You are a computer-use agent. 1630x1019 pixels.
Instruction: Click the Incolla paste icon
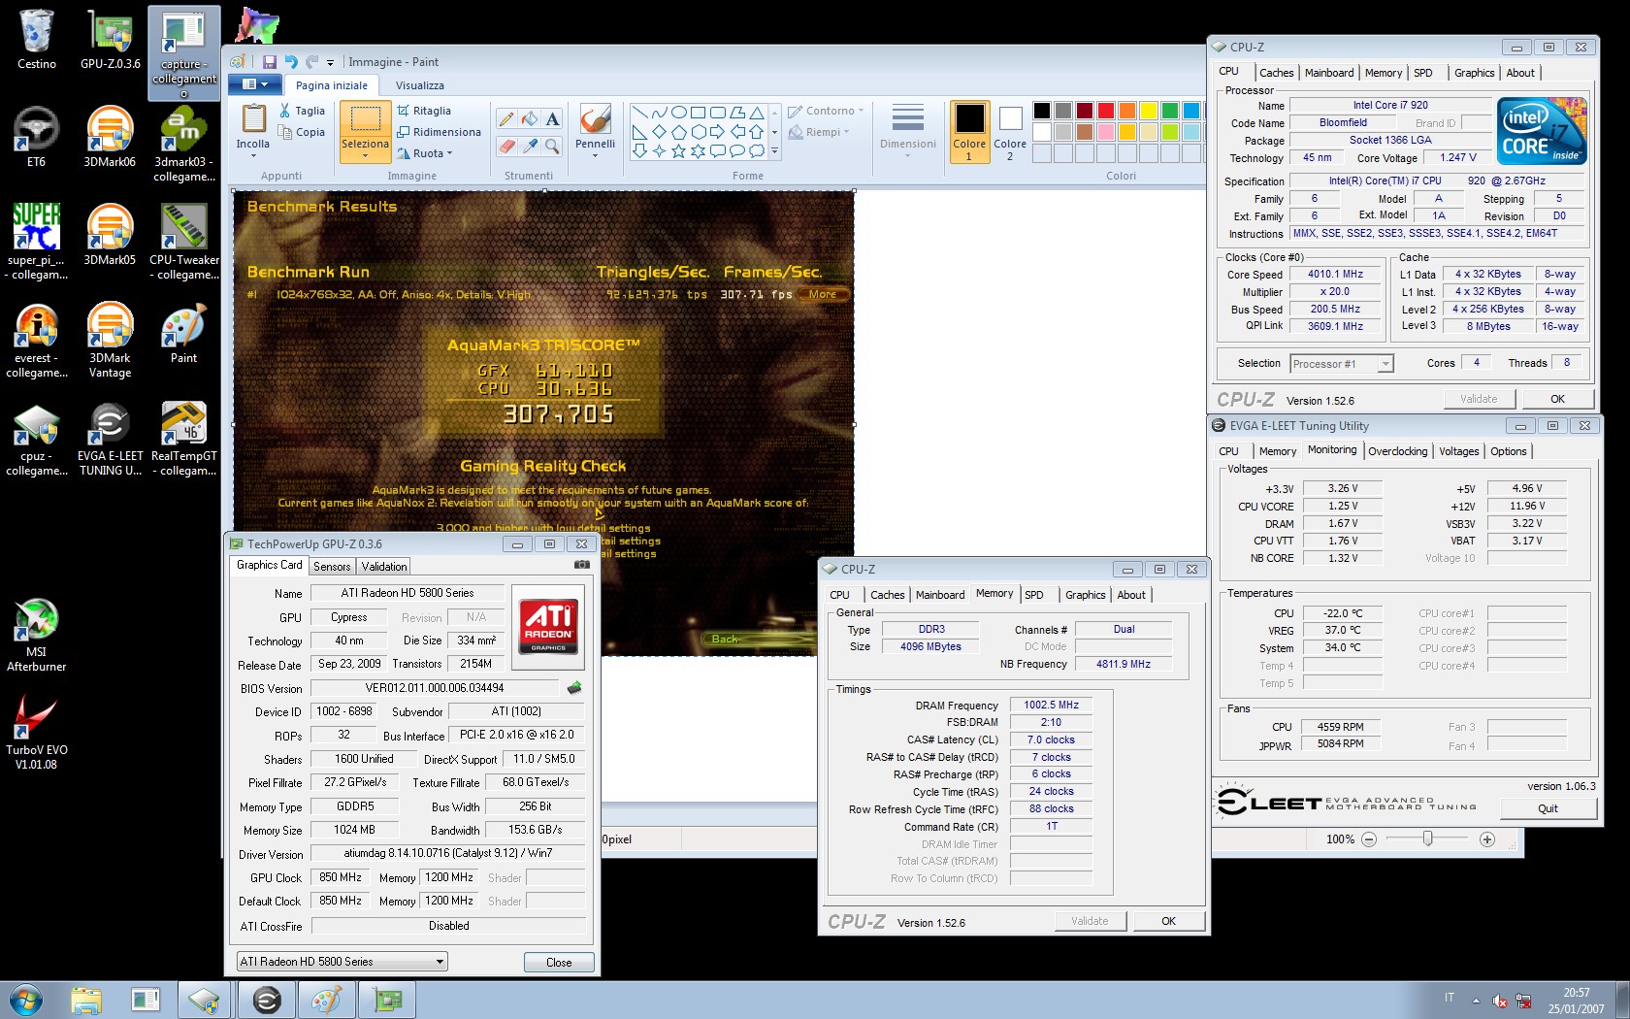(x=253, y=118)
